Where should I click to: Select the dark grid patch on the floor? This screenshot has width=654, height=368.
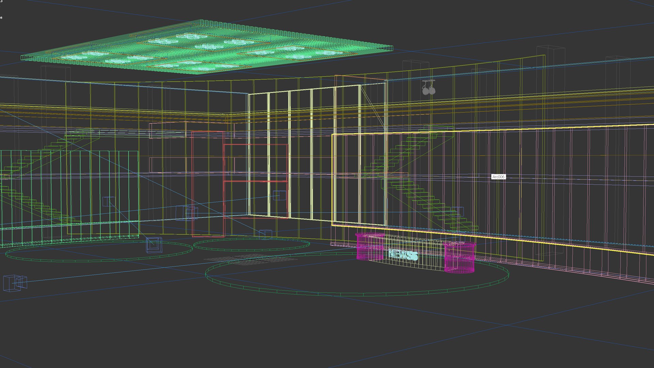point(251,259)
